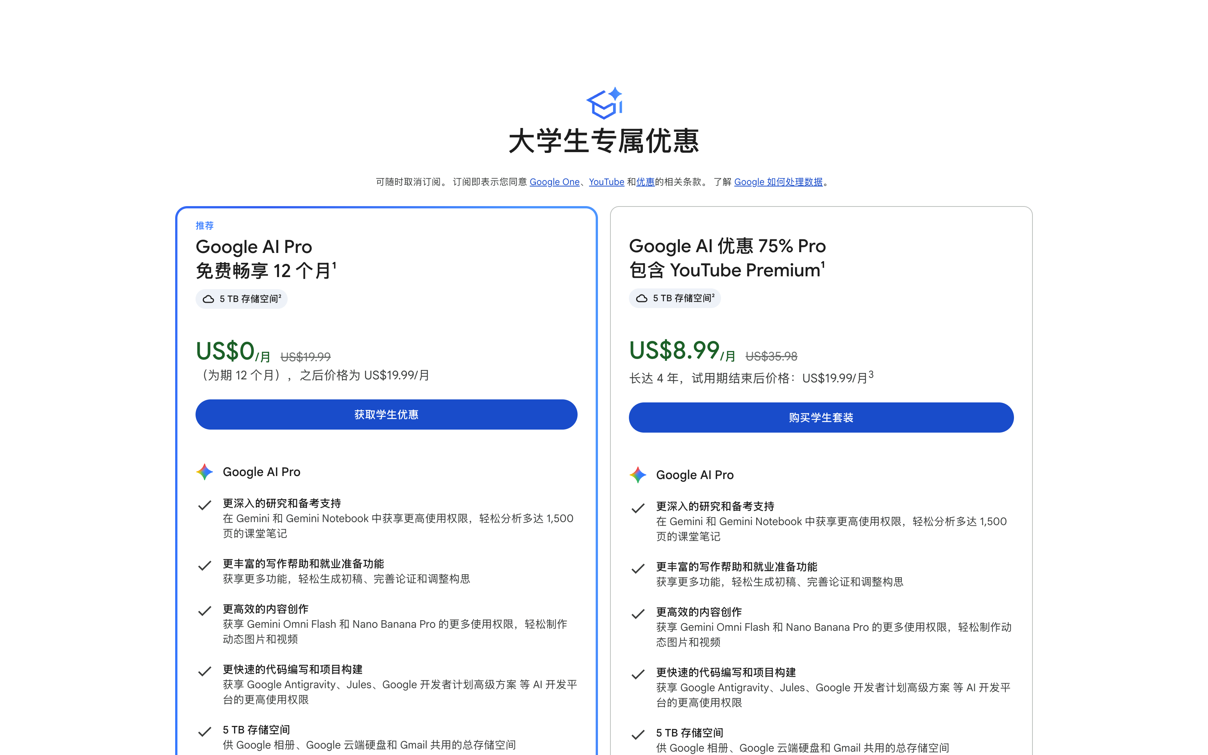This screenshot has height=755, width=1208.
Task: Click the 包含 YouTube Premium title
Action: 727,270
